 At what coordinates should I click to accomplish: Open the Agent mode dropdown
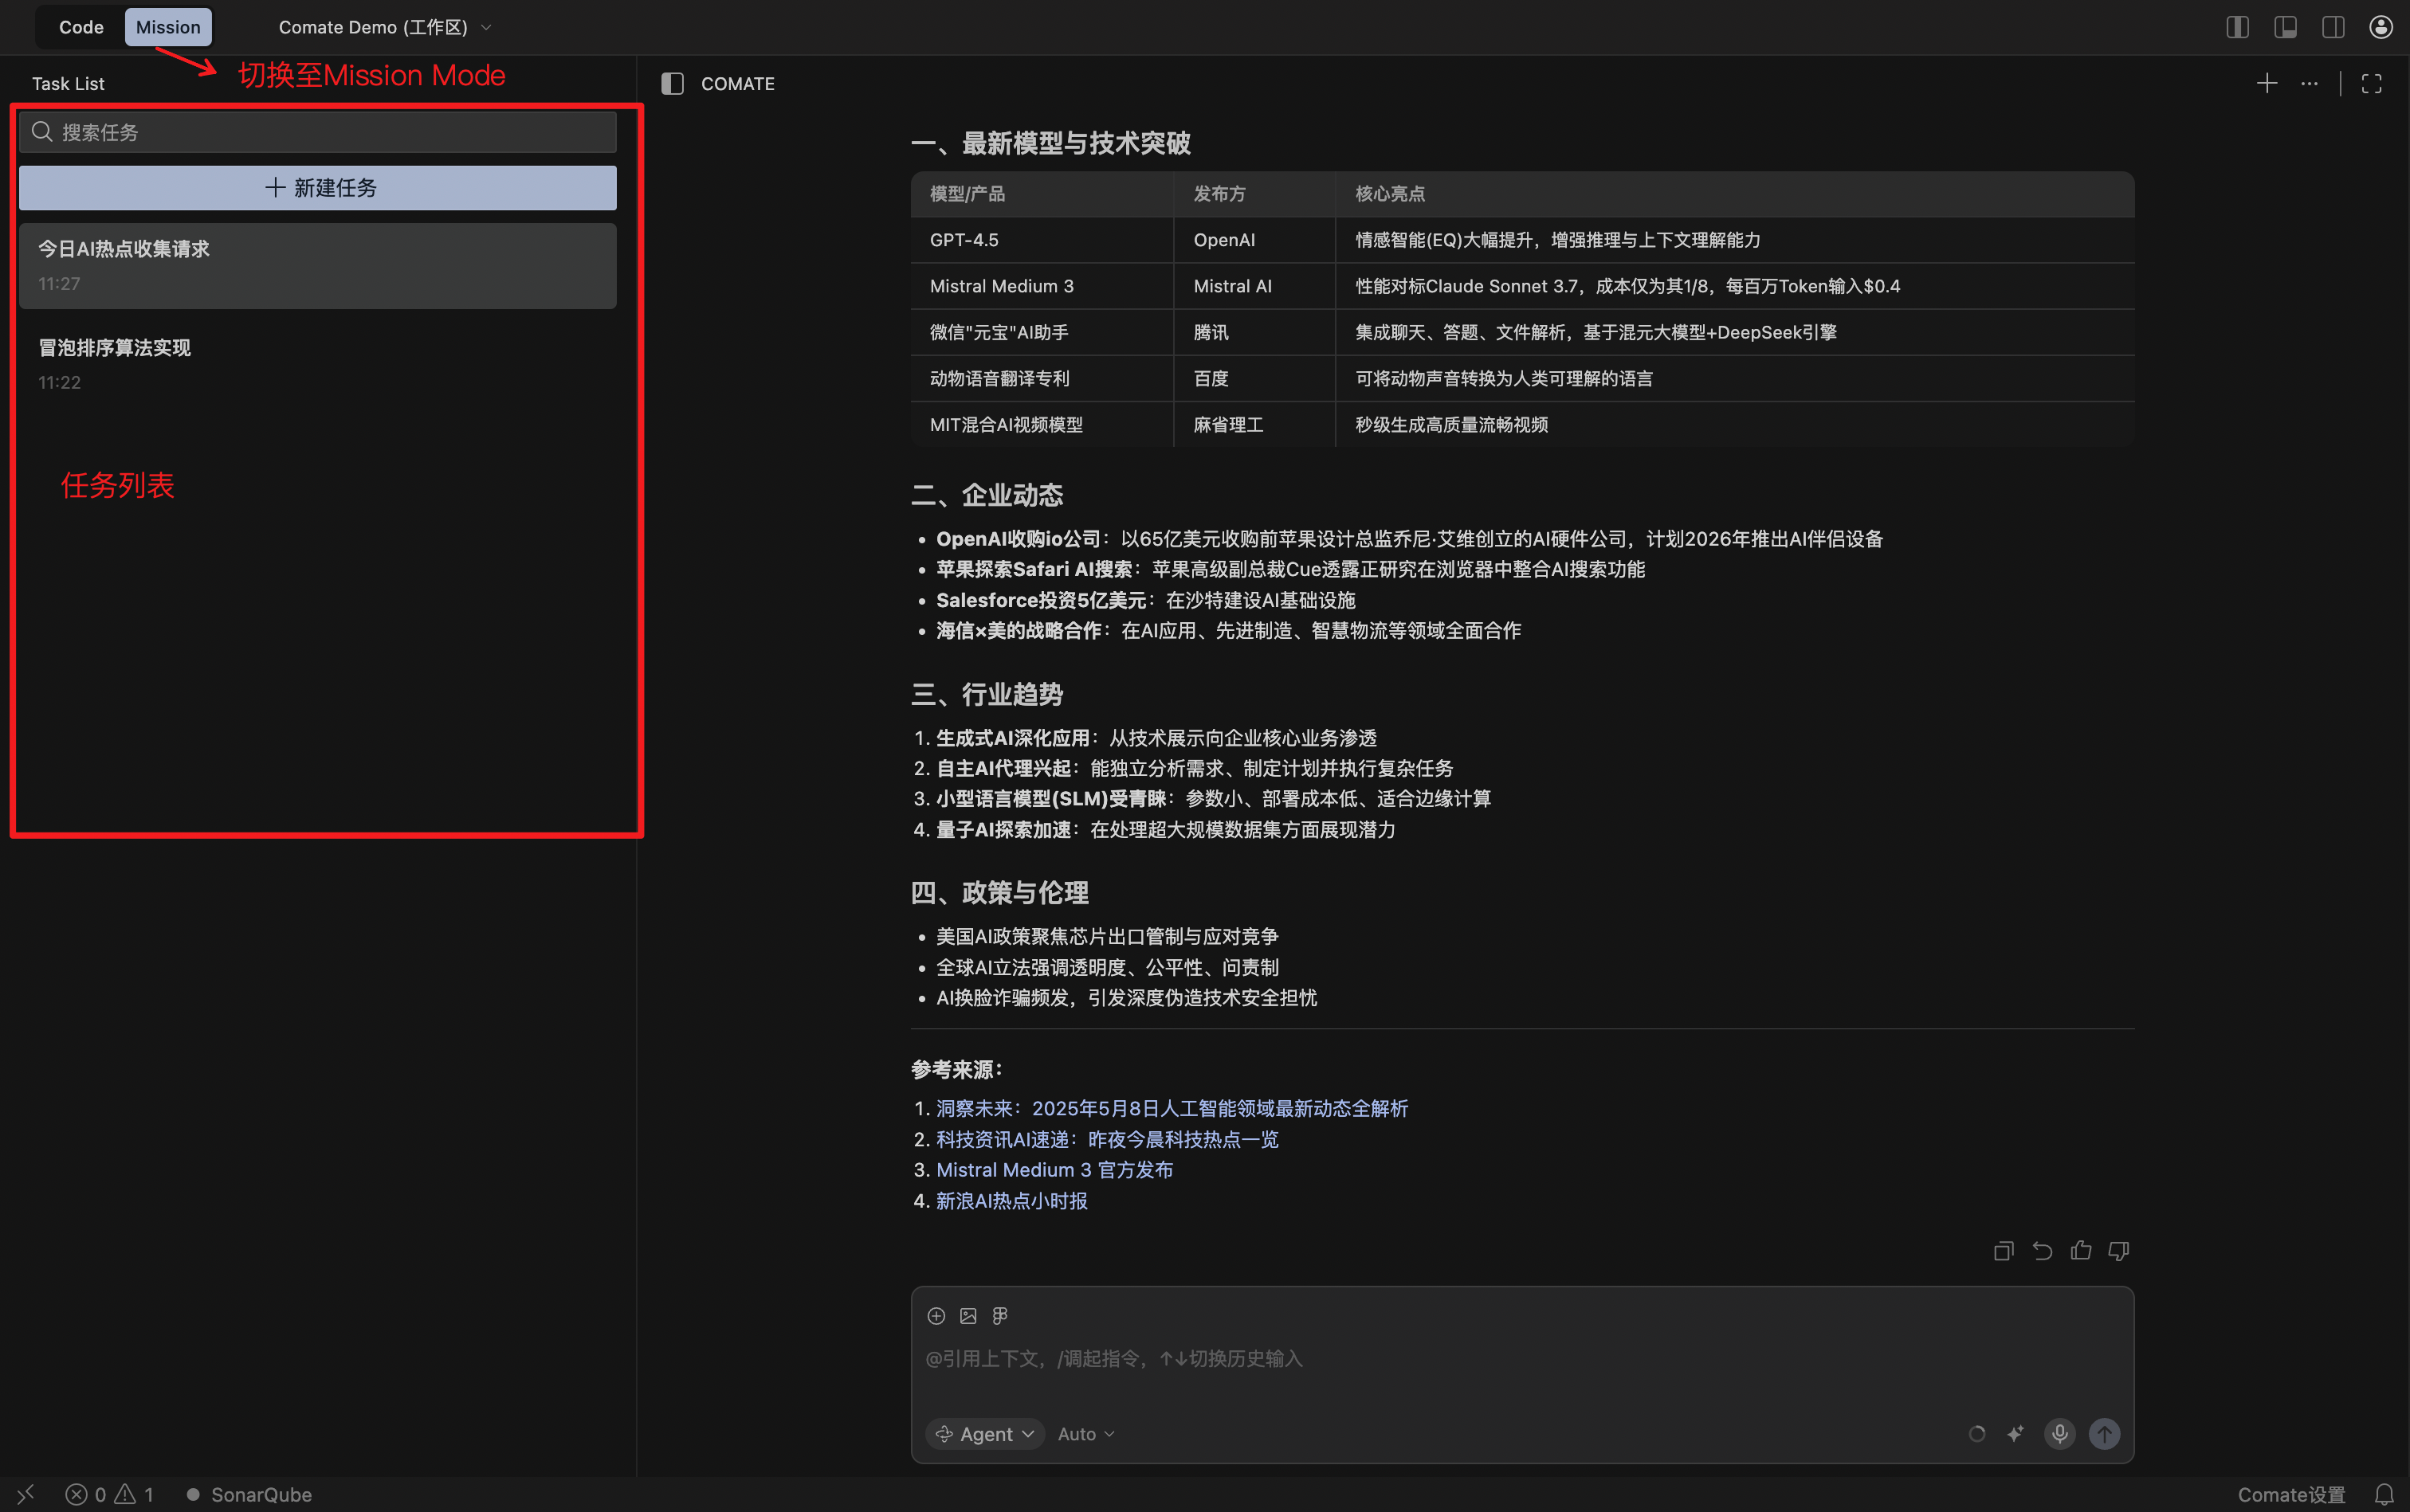[x=985, y=1434]
